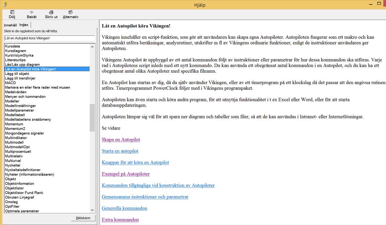Switch to the Index tab

point(24,25)
